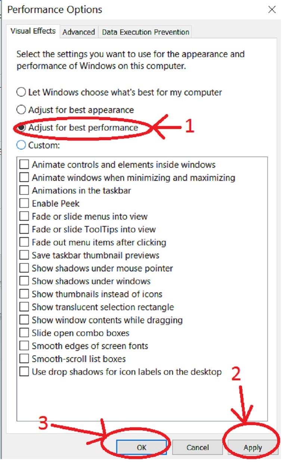Click Apply to save settings
282x462 pixels.
tap(253, 447)
